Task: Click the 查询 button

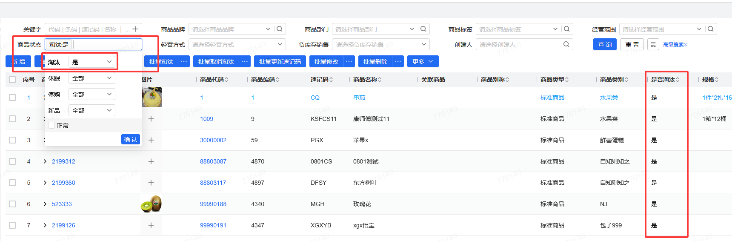Action: tap(605, 45)
